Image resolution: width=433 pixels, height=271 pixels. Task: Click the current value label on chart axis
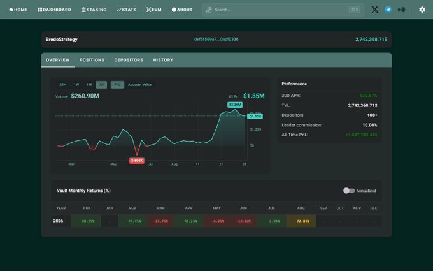[x=255, y=116]
